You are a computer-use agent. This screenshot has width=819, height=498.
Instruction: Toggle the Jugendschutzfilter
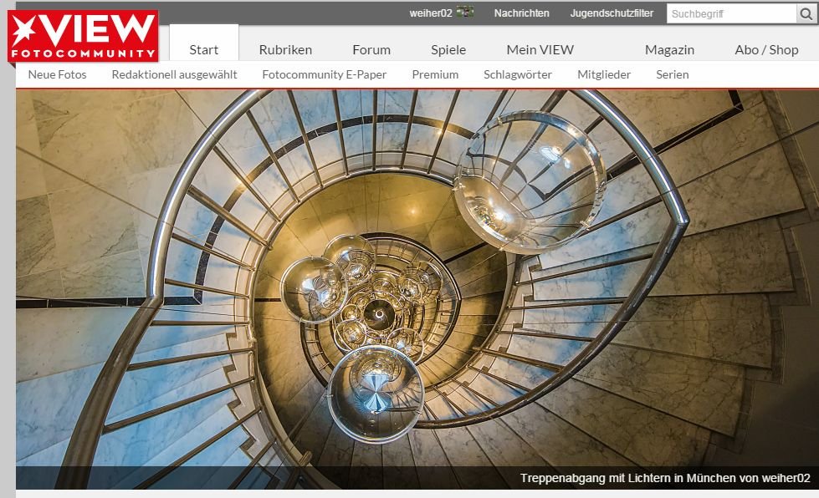pos(612,13)
